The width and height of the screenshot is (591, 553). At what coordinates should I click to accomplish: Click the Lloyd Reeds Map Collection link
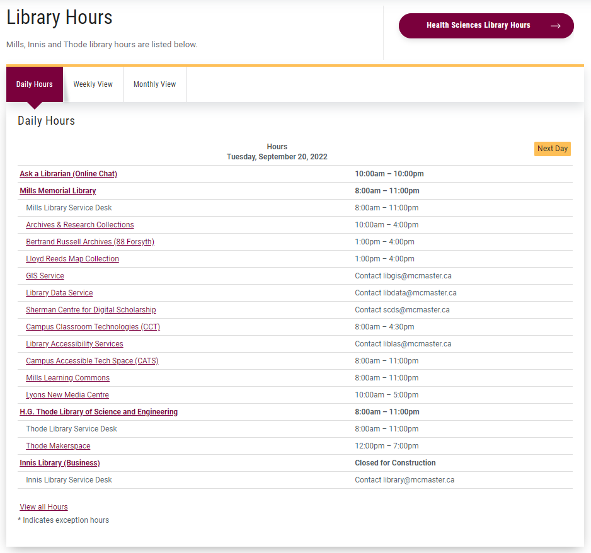click(x=72, y=258)
